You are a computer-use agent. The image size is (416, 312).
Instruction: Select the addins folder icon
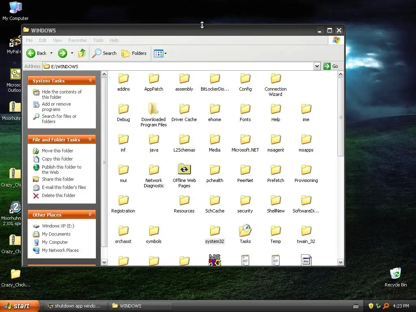pyautogui.click(x=123, y=78)
